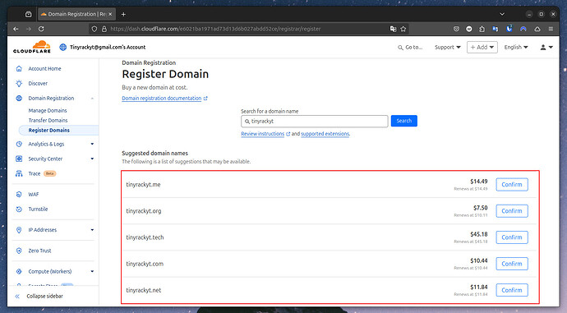The height and width of the screenshot is (313, 567).
Task: Open the Support dropdown
Action: pyautogui.click(x=448, y=48)
